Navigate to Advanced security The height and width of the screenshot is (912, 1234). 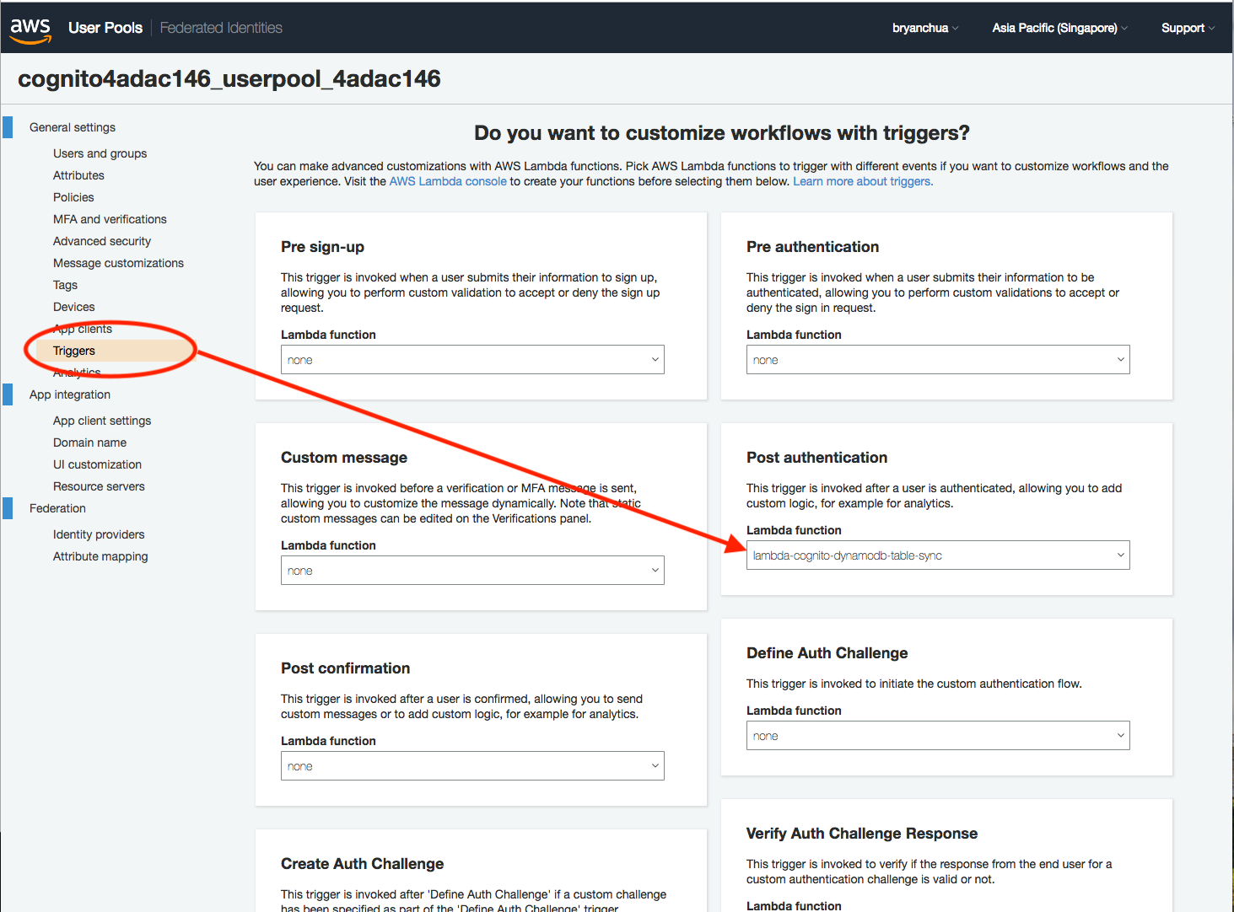pyautogui.click(x=102, y=241)
